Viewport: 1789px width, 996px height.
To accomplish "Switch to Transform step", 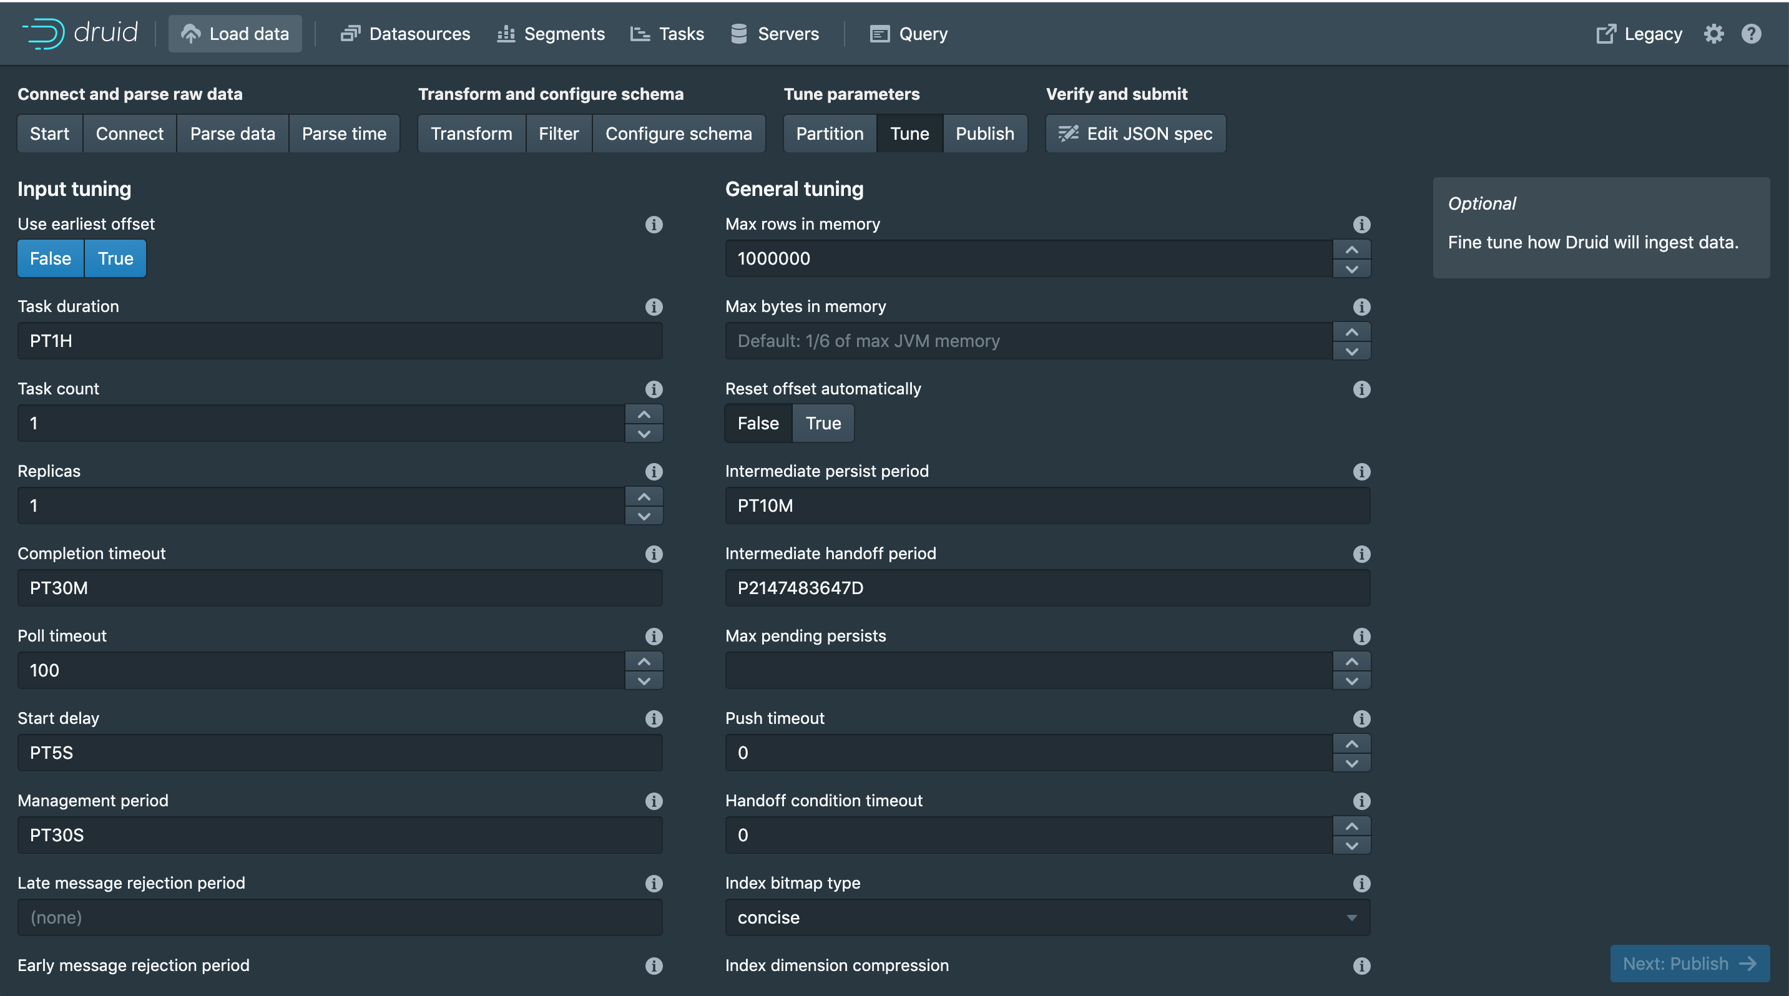I will pos(471,134).
